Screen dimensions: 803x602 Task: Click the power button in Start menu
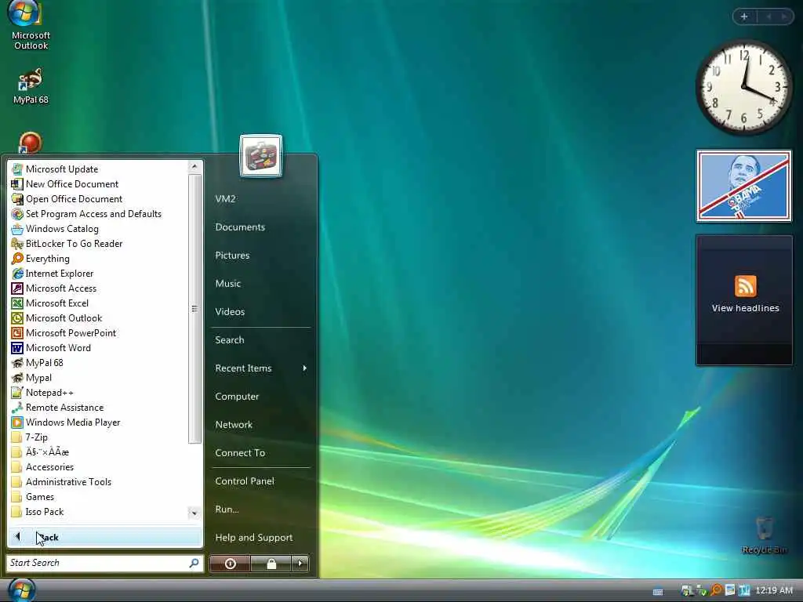(230, 564)
